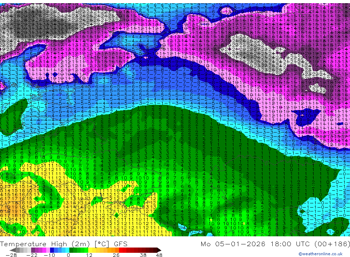This screenshot has height=257, width=350.
Task: Click the '26' legend label
Action: point(116,255)
